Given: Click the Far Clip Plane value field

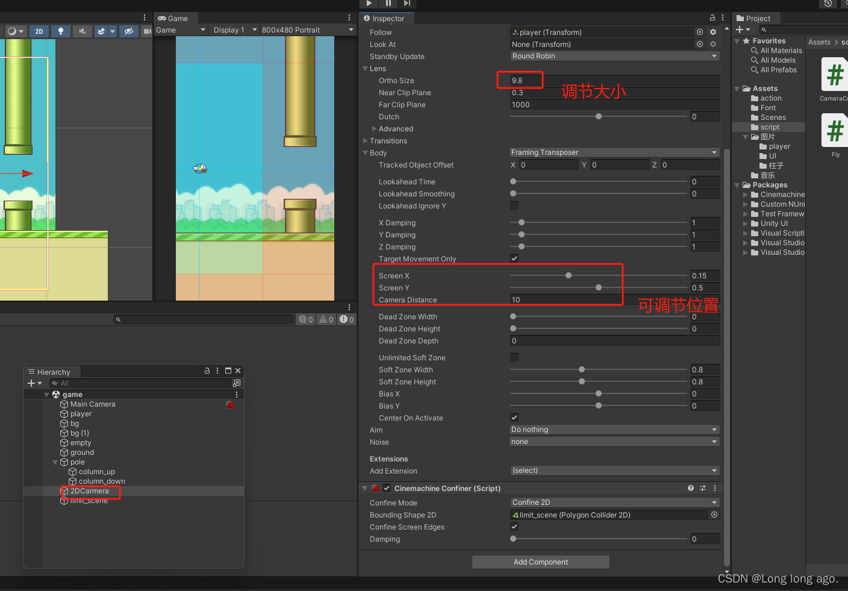Looking at the screenshot, I should point(615,105).
